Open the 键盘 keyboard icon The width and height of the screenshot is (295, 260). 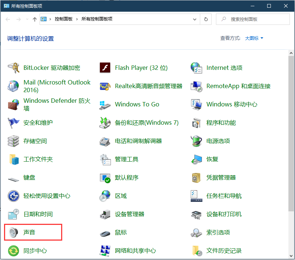14,179
